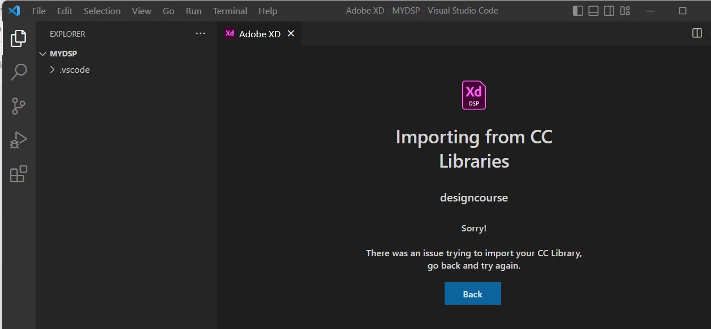Toggle the primary side bar layout button
The width and height of the screenshot is (711, 329).
pos(578,11)
